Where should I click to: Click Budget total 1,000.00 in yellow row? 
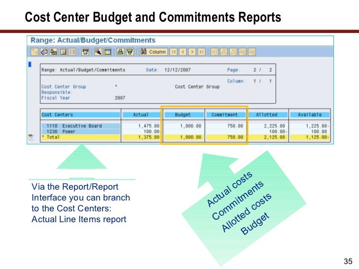point(191,137)
